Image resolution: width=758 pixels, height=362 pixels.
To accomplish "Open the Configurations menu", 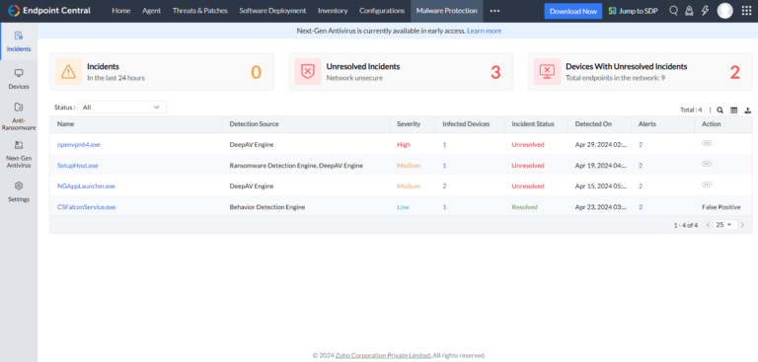I will (382, 11).
